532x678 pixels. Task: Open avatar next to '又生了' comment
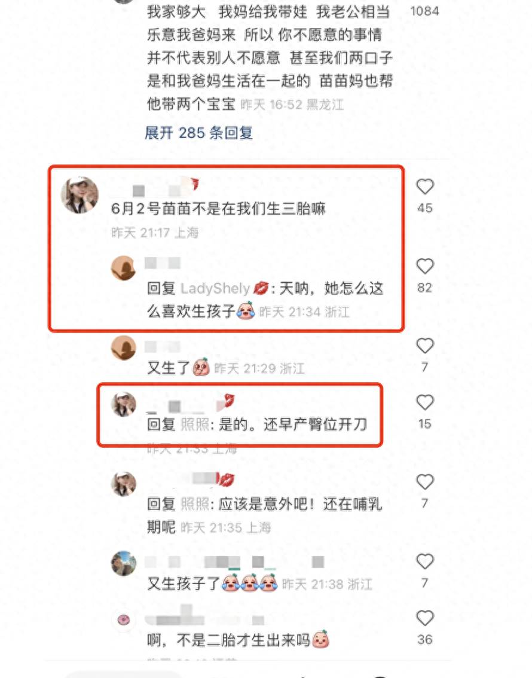[124, 347]
